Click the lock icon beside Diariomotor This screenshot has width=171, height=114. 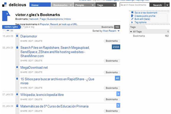[17, 36]
